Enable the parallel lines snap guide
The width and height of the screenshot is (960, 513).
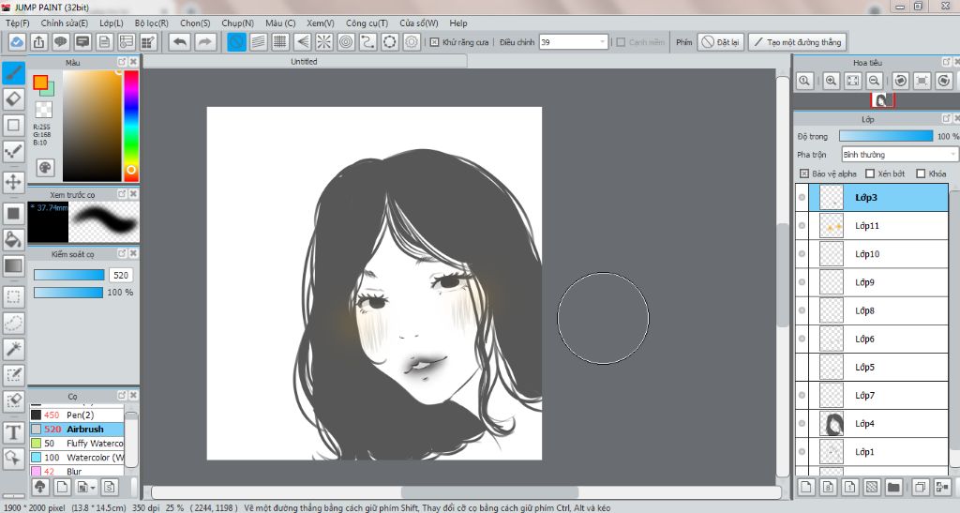point(259,42)
